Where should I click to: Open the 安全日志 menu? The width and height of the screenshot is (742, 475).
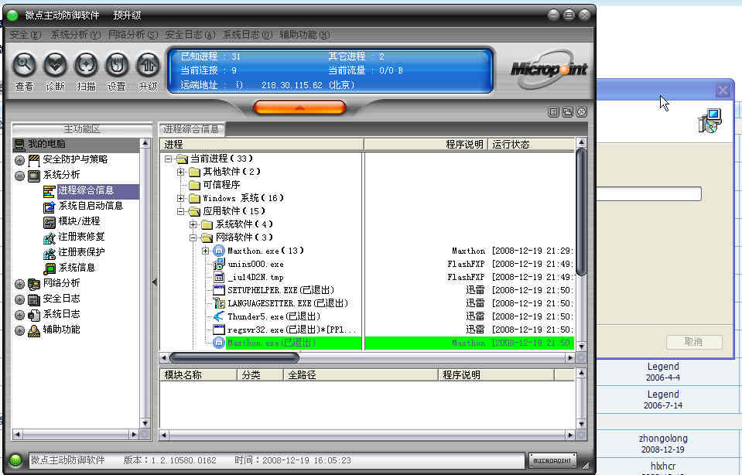coord(190,35)
